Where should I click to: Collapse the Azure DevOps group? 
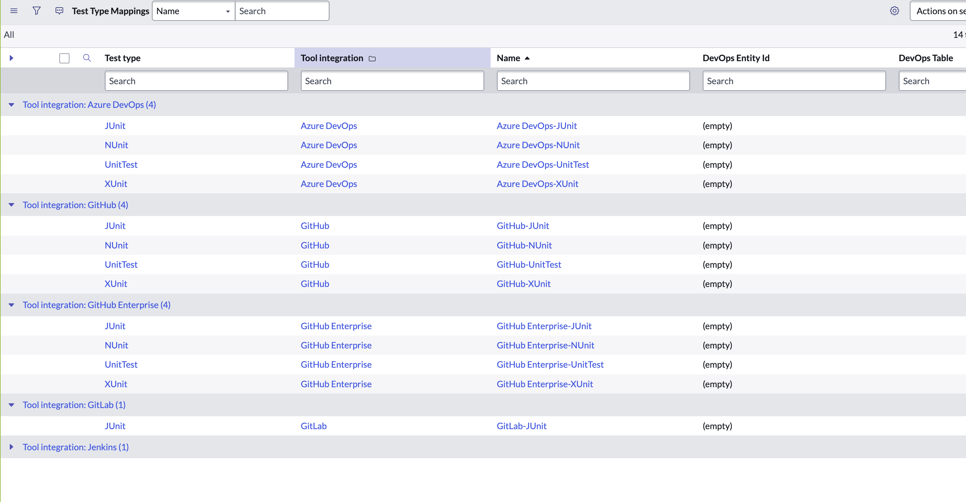coord(11,105)
